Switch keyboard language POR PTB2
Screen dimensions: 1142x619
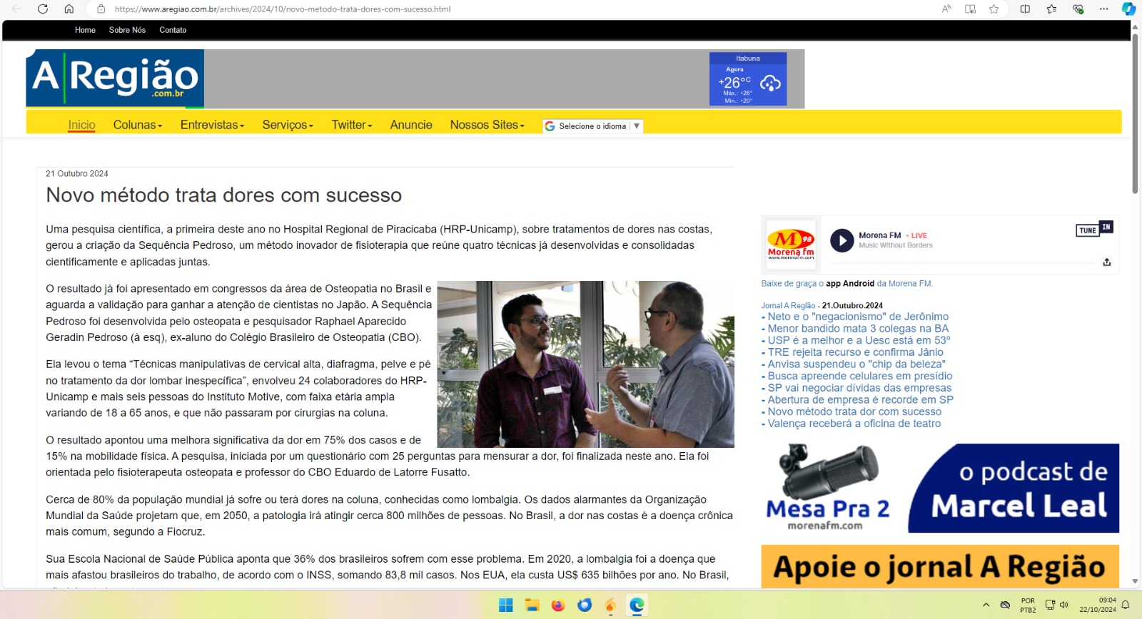click(x=1028, y=605)
